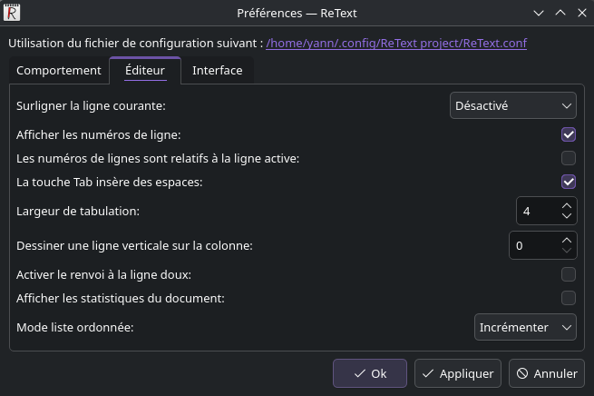This screenshot has height=396, width=594.
Task: Click the Appliquer button
Action: [458, 373]
